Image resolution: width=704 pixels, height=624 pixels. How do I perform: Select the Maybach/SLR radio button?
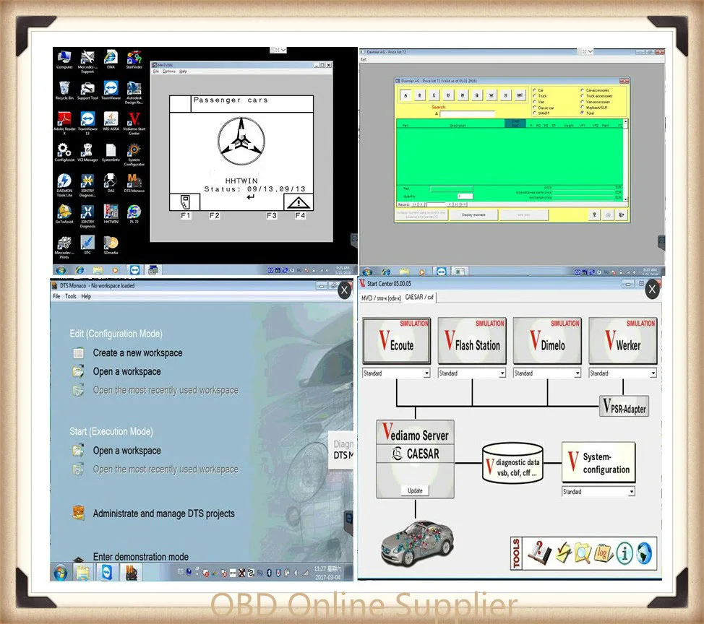(583, 108)
